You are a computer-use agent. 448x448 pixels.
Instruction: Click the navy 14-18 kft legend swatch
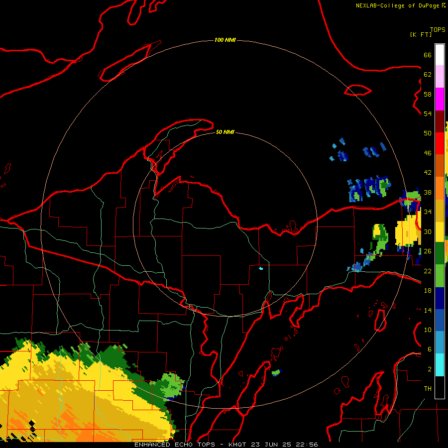click(440, 298)
